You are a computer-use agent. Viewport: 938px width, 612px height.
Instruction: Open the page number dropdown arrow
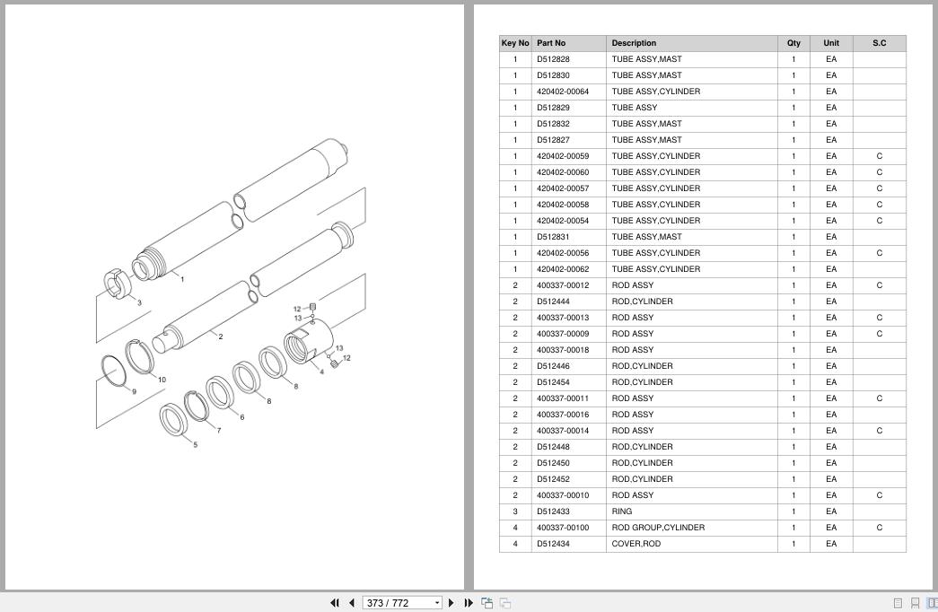click(x=437, y=603)
